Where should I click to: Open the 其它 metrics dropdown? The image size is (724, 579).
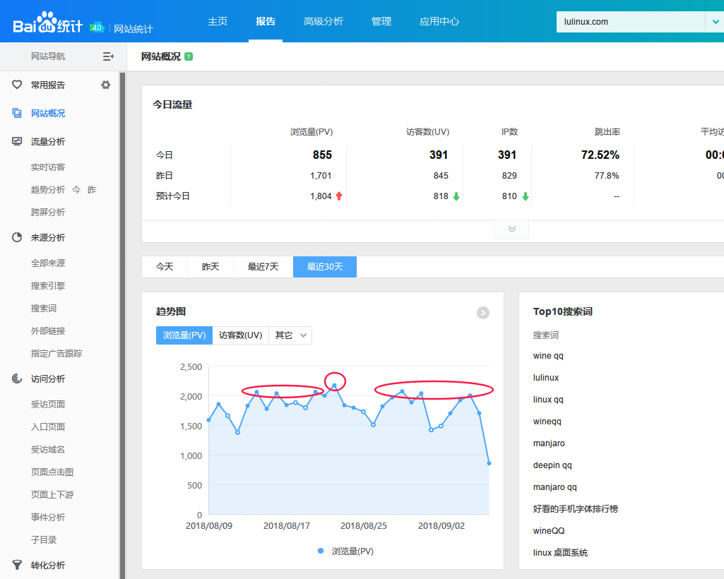[x=290, y=335]
